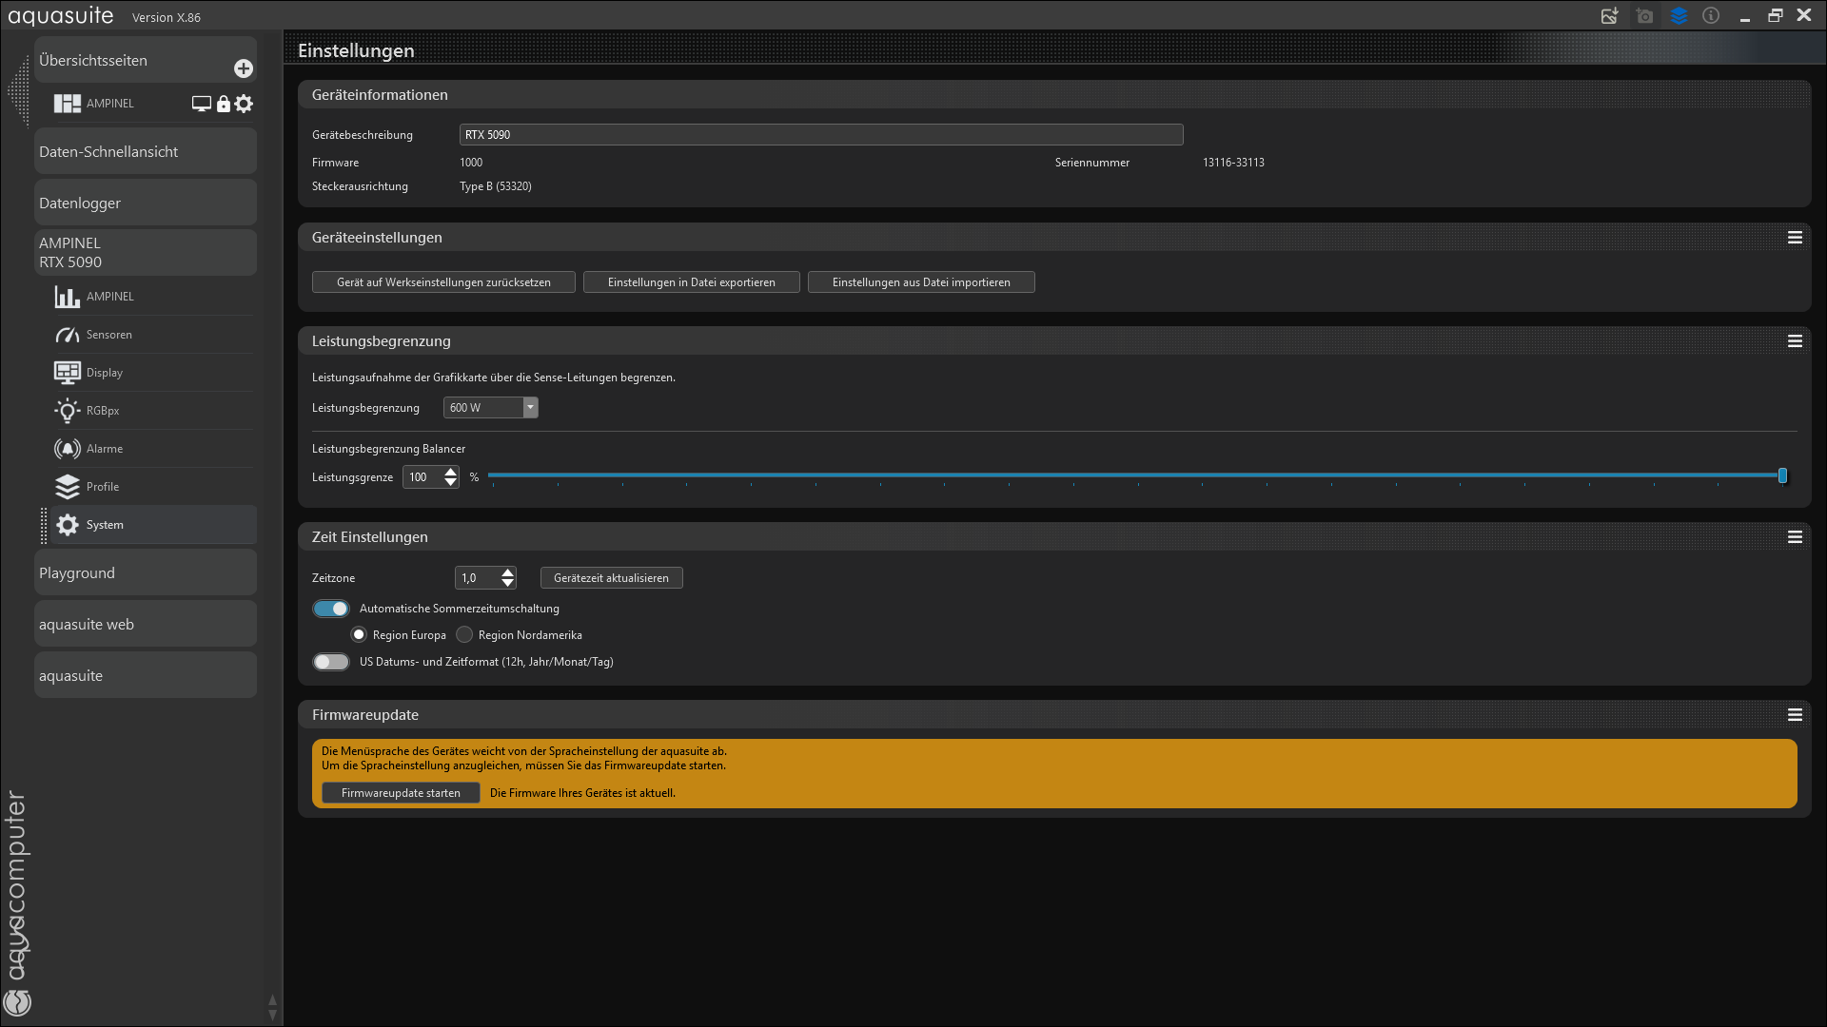Open the Firmwareupdate section hamburger menu
Viewport: 1827px width, 1027px height.
1795,715
